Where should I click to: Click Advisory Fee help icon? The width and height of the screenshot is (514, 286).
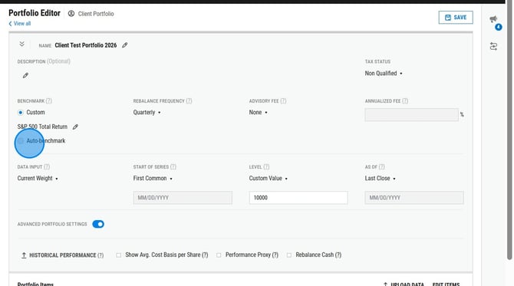(x=283, y=101)
